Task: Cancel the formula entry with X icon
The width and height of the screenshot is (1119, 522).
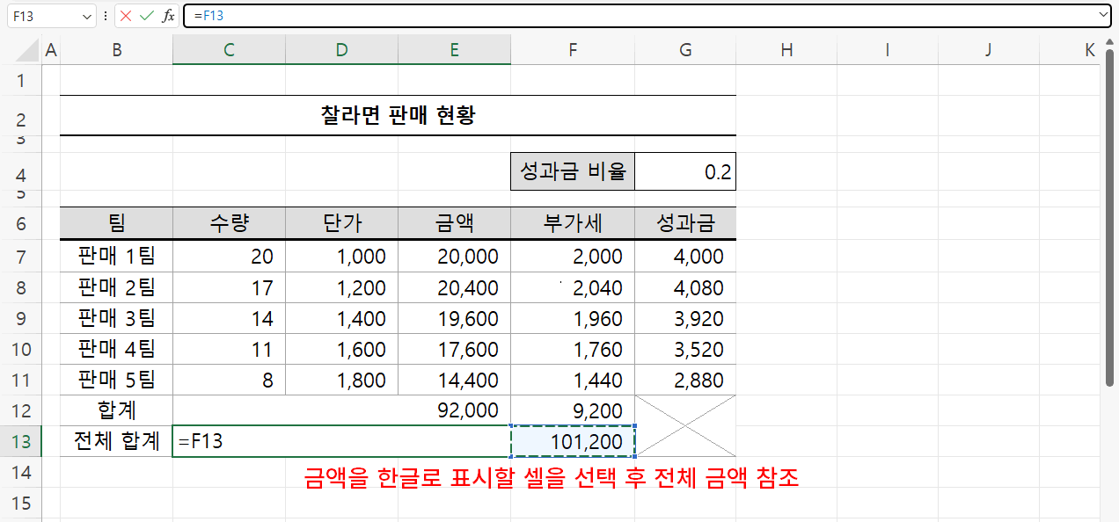Action: [126, 16]
